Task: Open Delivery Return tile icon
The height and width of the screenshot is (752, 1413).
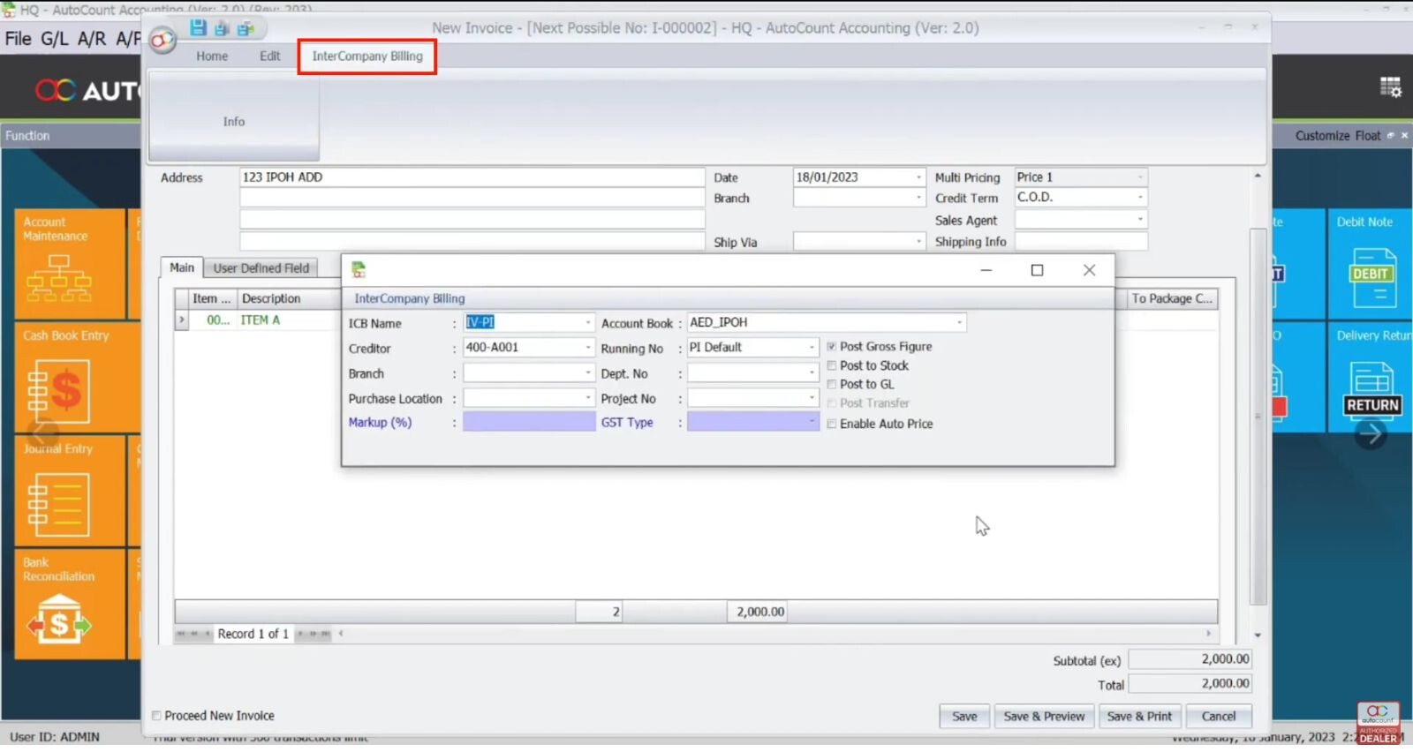Action: point(1372,391)
